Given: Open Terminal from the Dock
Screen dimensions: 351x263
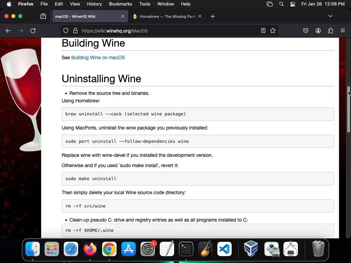Looking at the screenshot, I should (186, 249).
